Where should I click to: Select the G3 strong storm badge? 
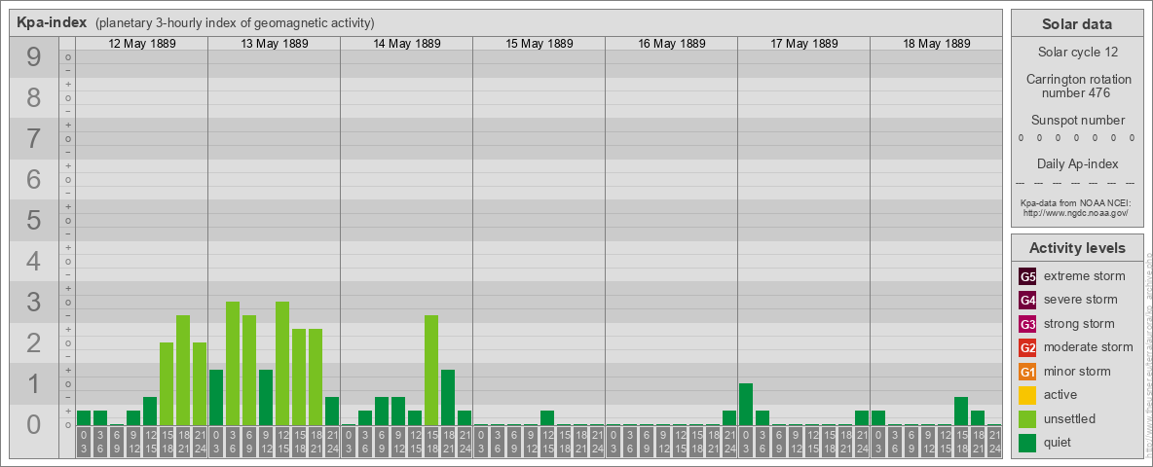tap(1027, 324)
